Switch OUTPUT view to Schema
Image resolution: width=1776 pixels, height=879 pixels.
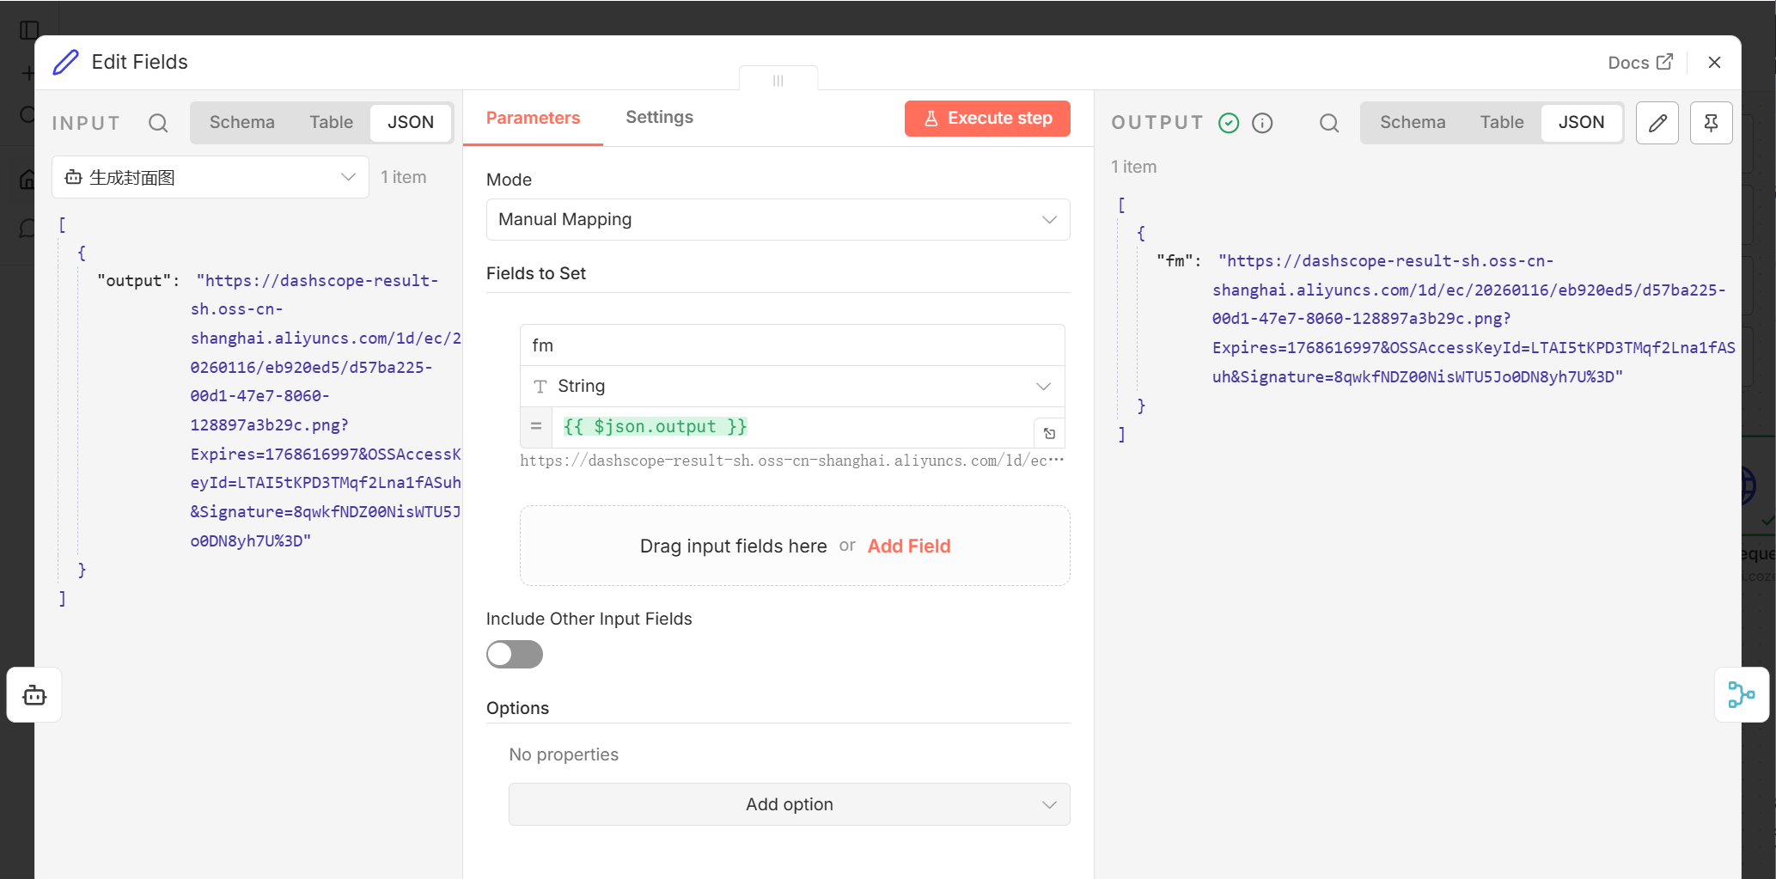pos(1413,122)
